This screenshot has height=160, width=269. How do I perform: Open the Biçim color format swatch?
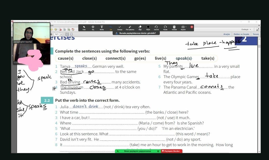pyautogui.click(x=148, y=28)
